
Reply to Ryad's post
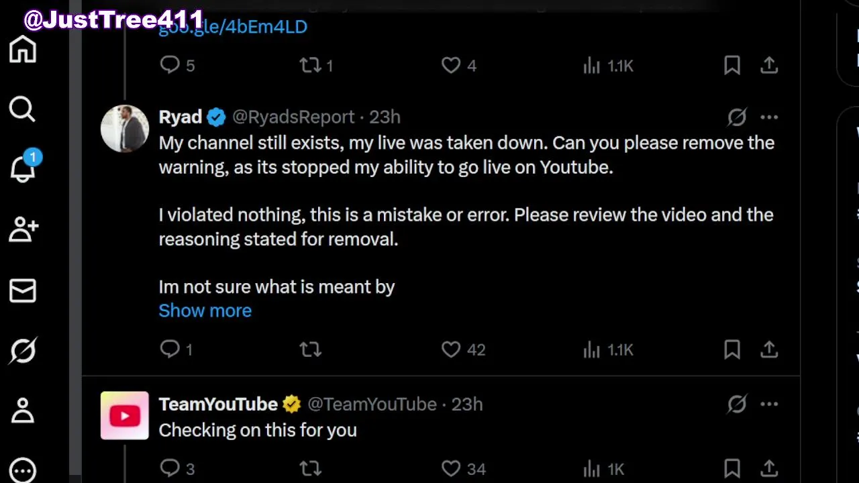pos(170,350)
